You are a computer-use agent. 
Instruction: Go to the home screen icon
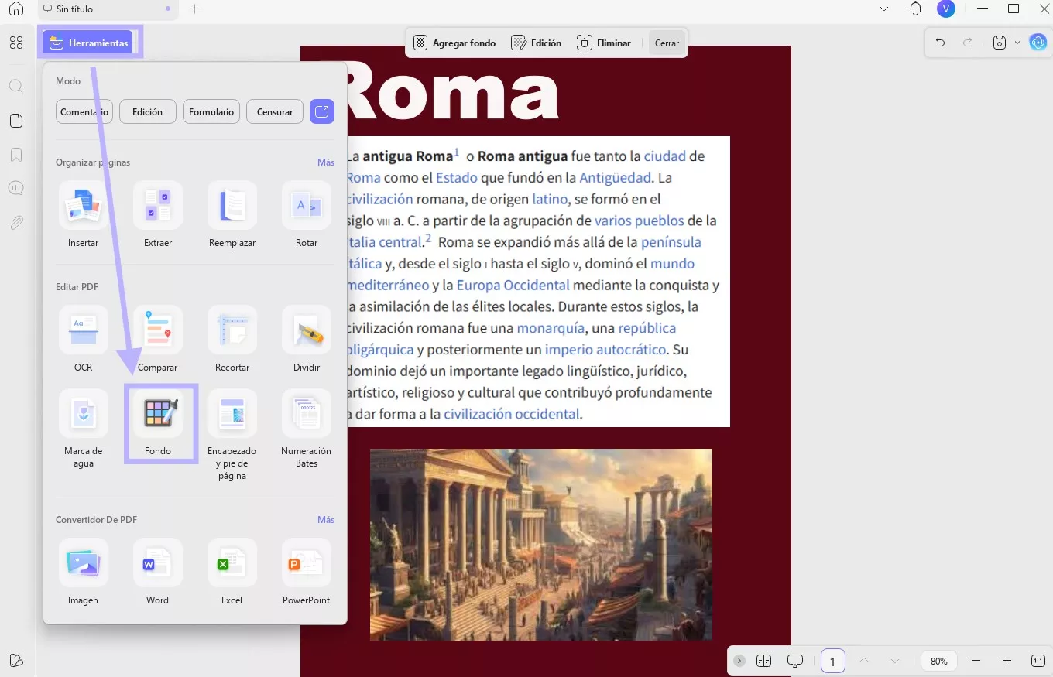(x=16, y=9)
